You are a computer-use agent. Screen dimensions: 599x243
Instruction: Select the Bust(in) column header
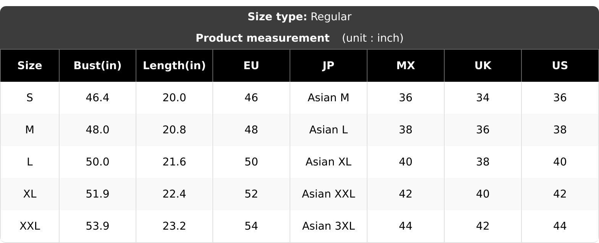pyautogui.click(x=97, y=66)
